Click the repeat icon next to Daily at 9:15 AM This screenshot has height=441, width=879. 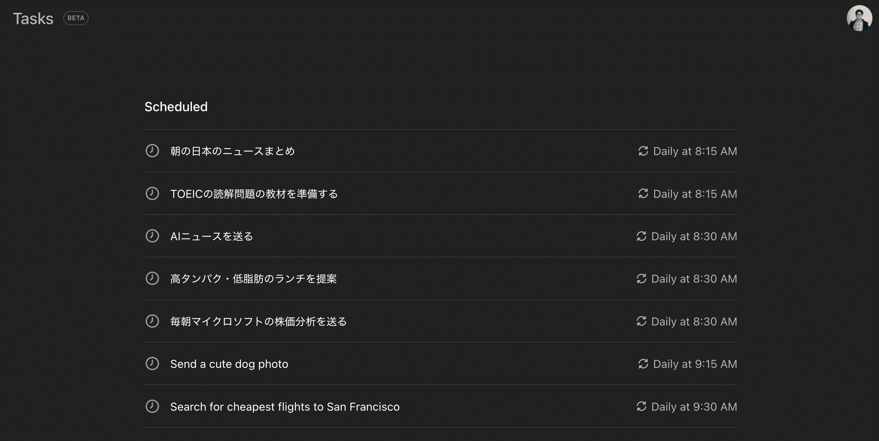point(643,364)
